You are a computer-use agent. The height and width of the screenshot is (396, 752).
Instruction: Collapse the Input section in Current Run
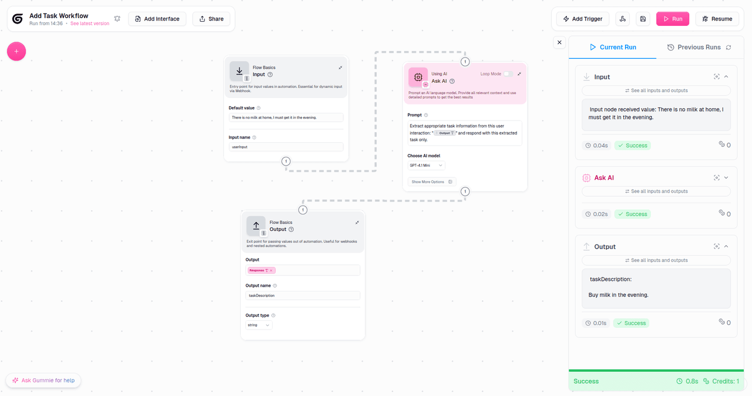(726, 76)
